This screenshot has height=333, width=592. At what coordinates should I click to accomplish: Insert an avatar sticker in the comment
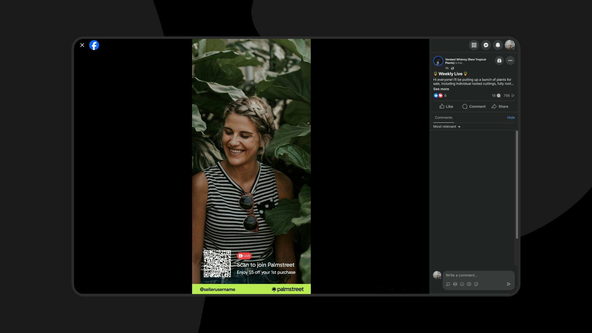(455, 284)
